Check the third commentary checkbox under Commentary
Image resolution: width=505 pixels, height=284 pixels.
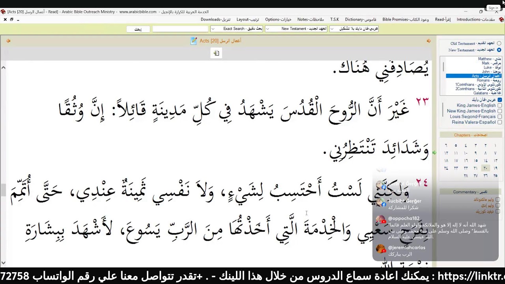tap(498, 211)
